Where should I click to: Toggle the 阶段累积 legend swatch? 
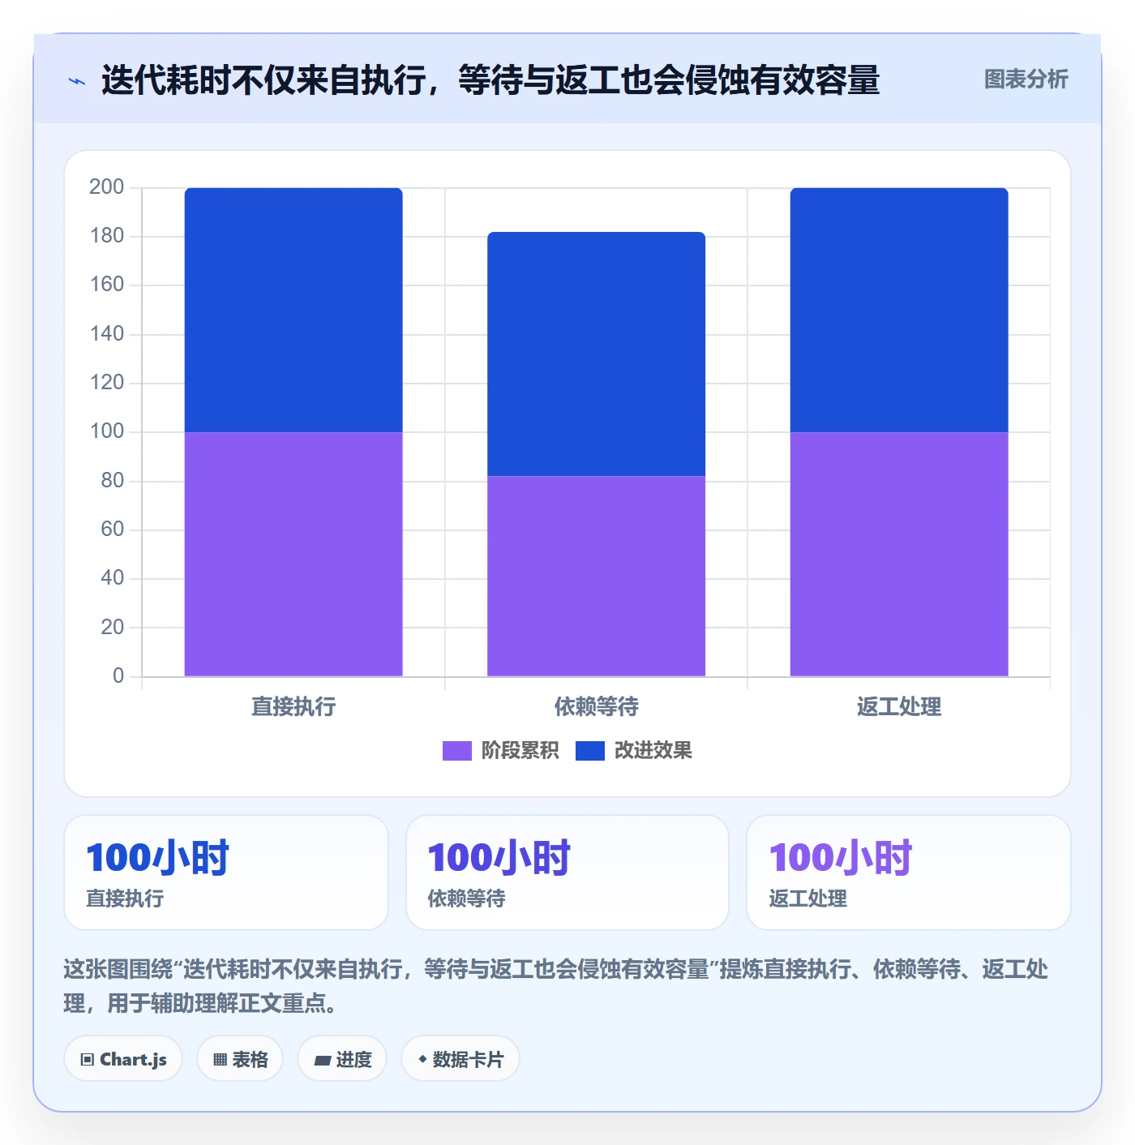[456, 751]
